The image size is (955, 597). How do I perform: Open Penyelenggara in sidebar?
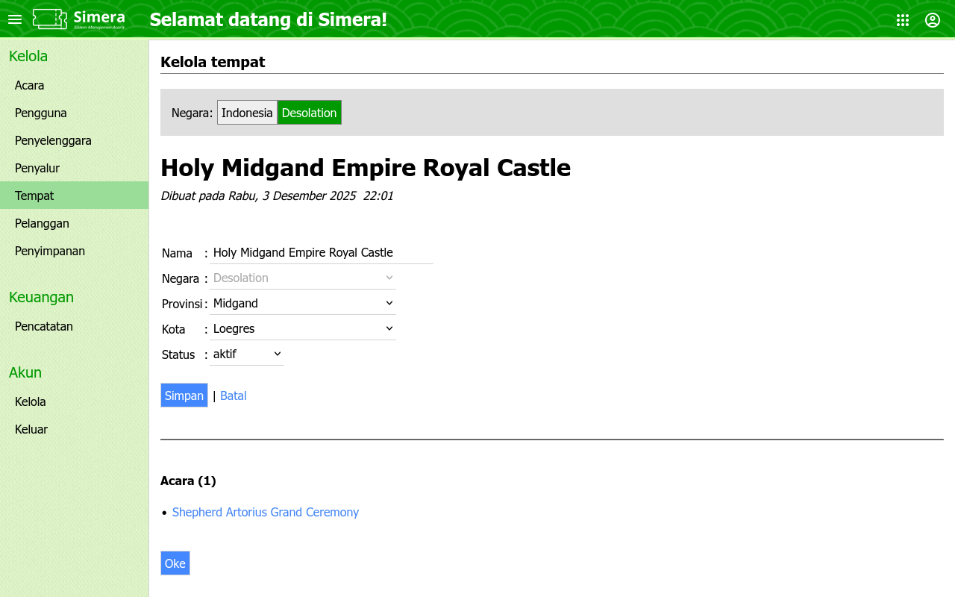click(53, 140)
